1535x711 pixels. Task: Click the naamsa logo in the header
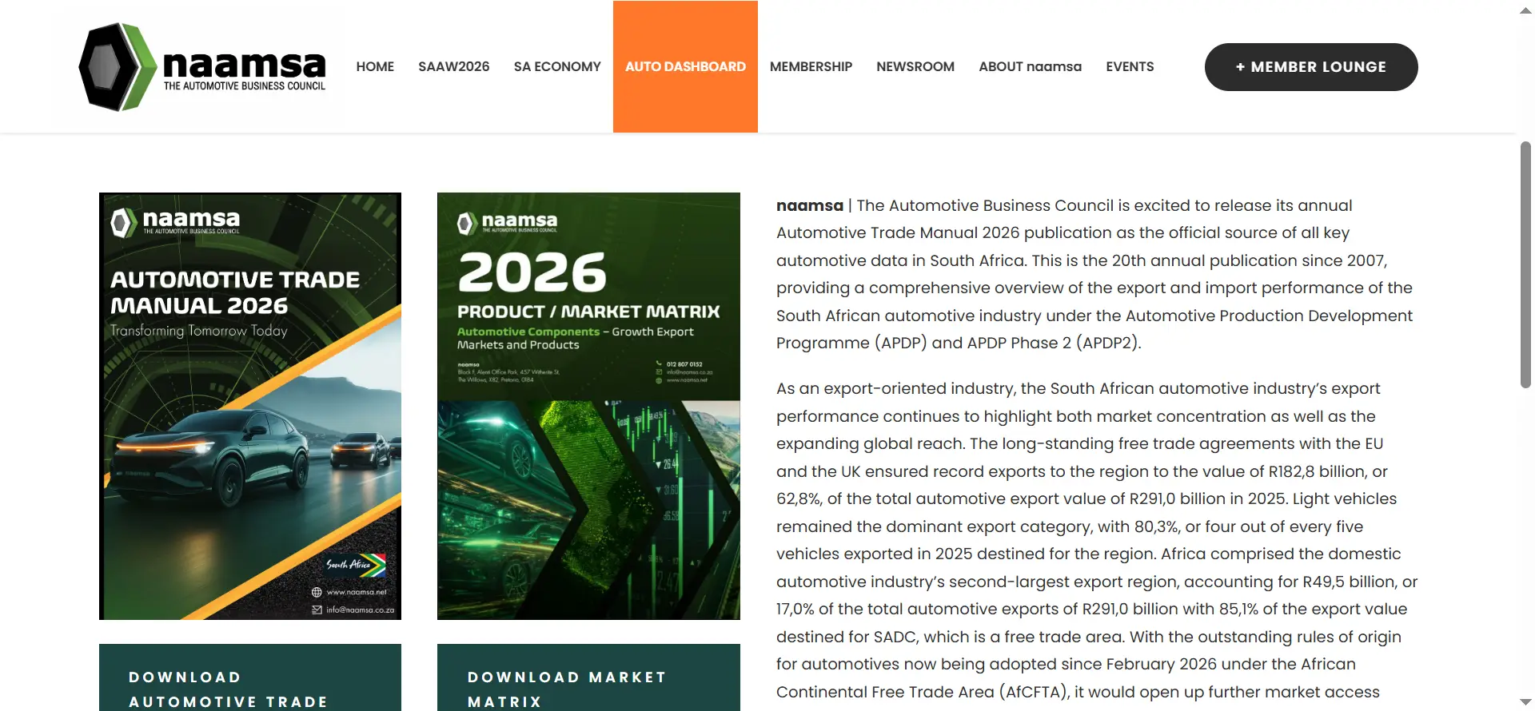202,67
